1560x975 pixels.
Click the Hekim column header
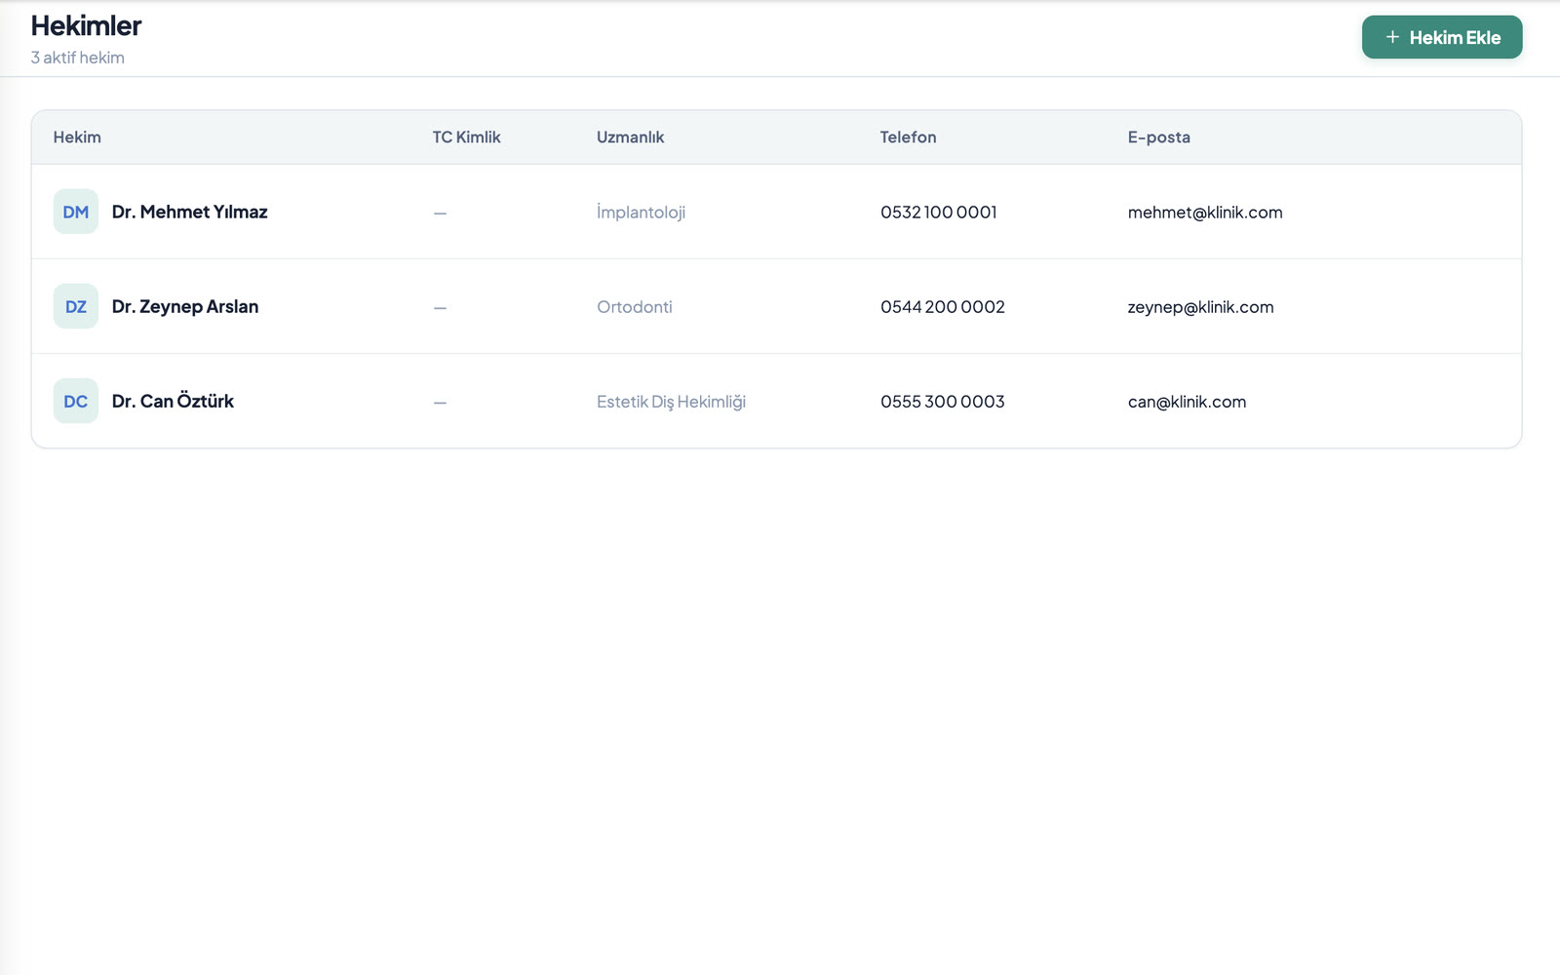tap(77, 137)
